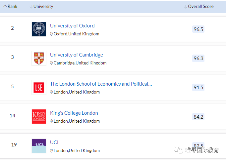Click the WeChat icon in the watermark
Screen dimensions: 226x160
click(x=179, y=150)
